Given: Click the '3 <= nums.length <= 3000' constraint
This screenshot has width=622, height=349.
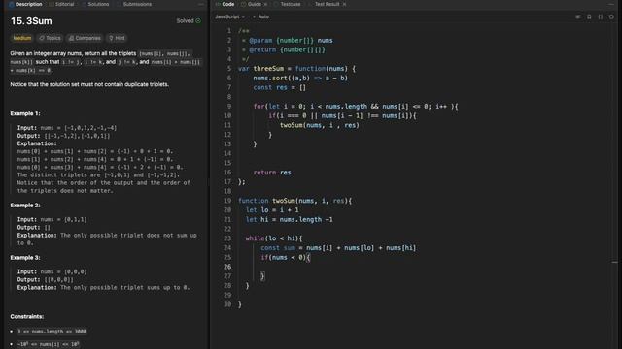Looking at the screenshot, I should pyautogui.click(x=52, y=332).
